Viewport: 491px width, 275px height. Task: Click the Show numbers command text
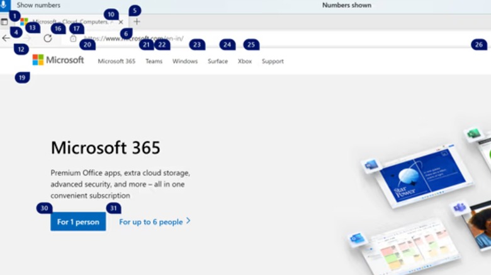[38, 5]
